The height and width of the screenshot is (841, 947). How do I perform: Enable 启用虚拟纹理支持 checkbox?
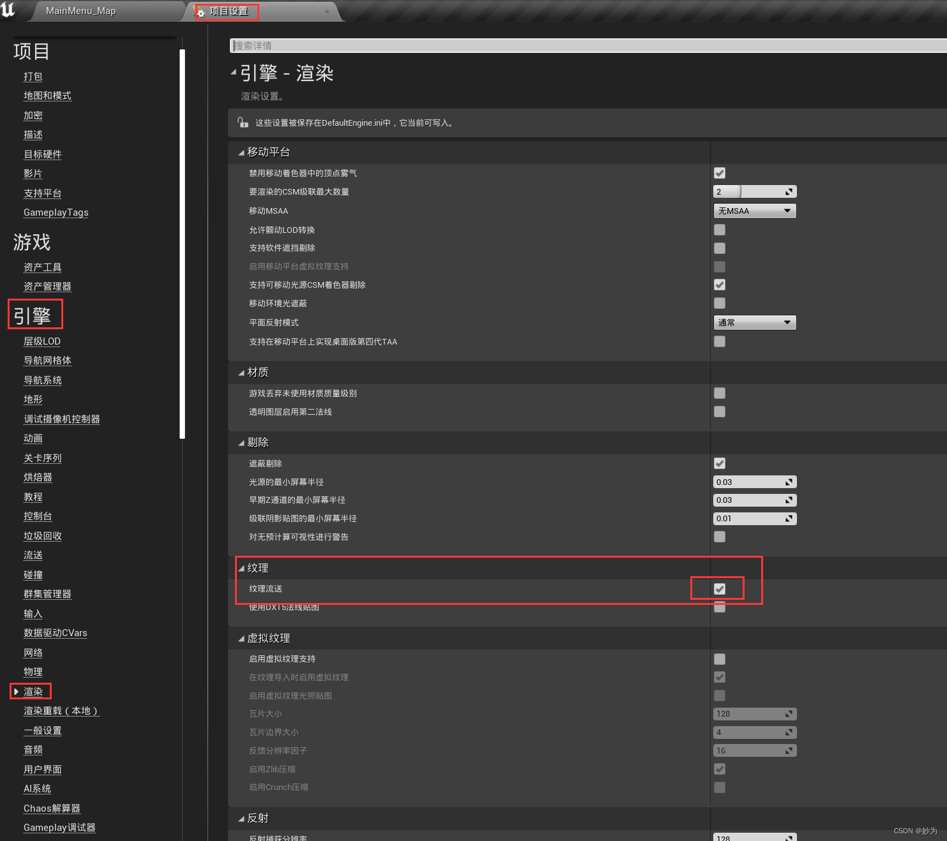(x=720, y=659)
